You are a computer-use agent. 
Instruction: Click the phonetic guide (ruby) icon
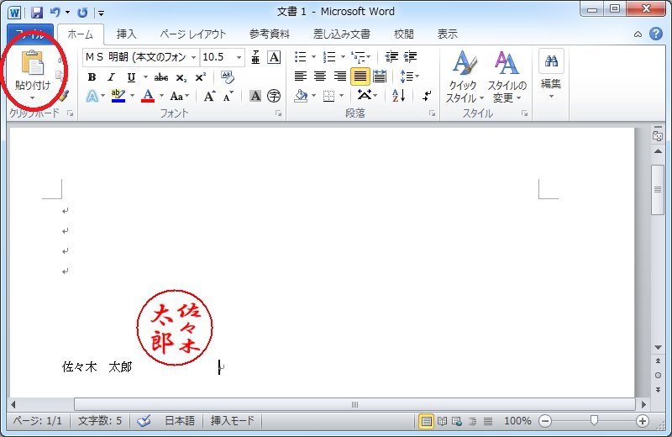pyautogui.click(x=255, y=57)
